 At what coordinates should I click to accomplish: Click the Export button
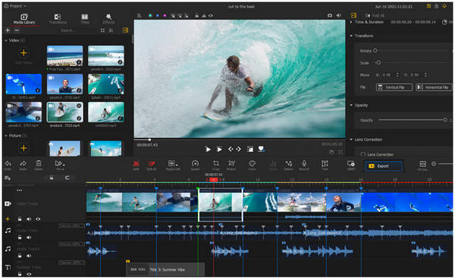(383, 166)
